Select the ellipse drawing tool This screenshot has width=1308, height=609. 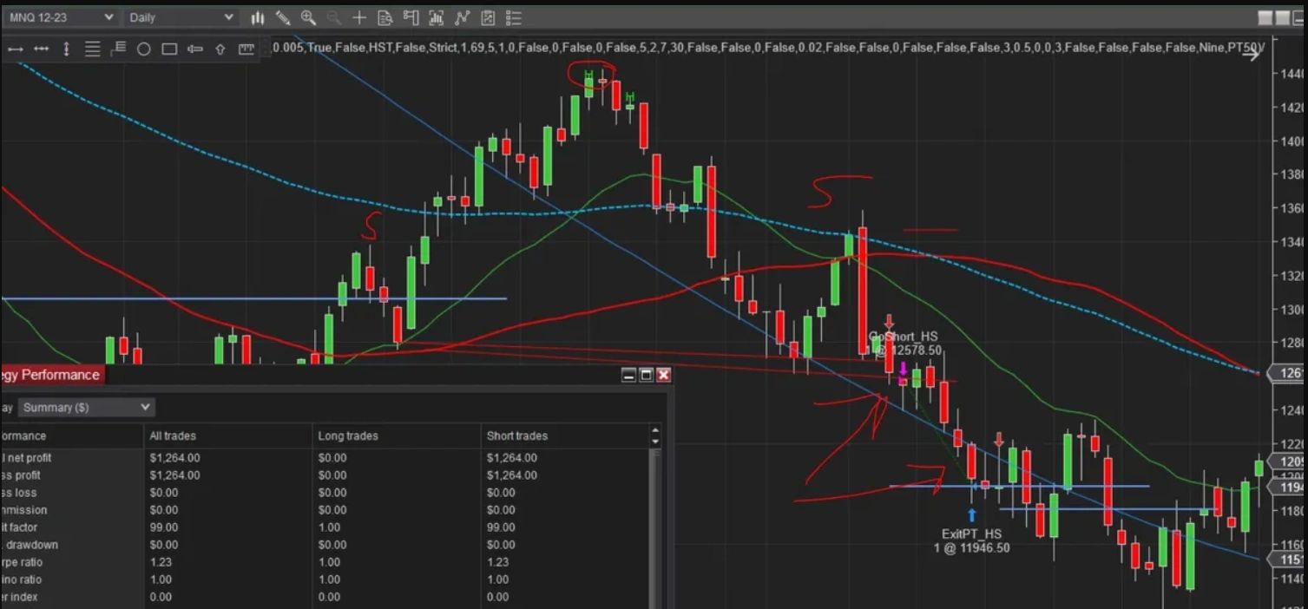click(144, 49)
